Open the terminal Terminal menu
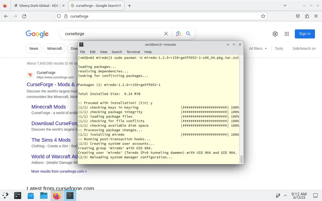The image size is (322, 201). point(133,52)
